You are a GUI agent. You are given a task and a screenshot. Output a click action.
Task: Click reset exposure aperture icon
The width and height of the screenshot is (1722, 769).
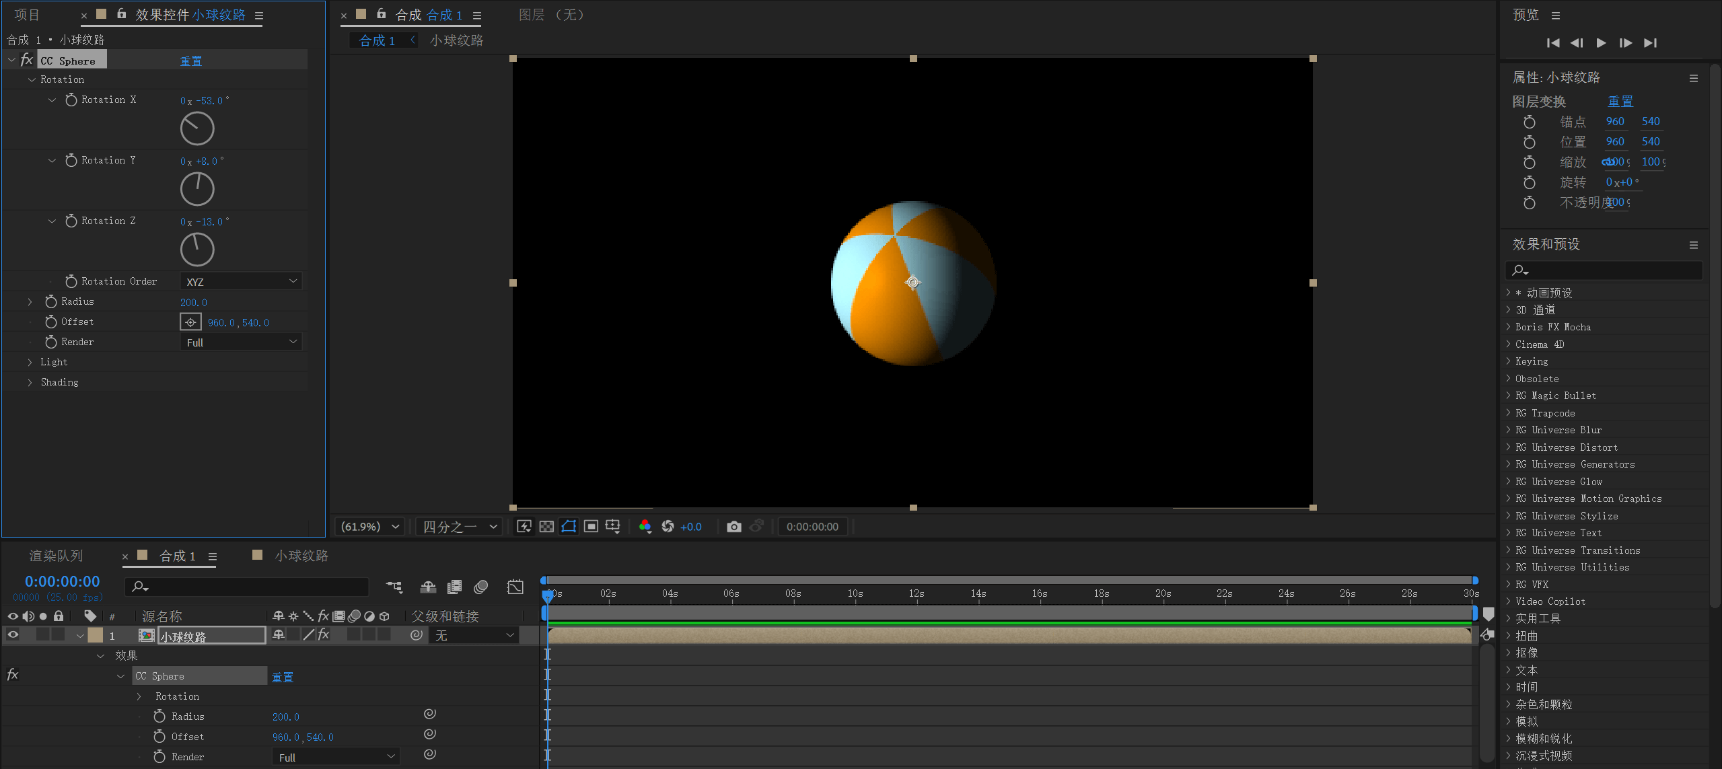668,526
